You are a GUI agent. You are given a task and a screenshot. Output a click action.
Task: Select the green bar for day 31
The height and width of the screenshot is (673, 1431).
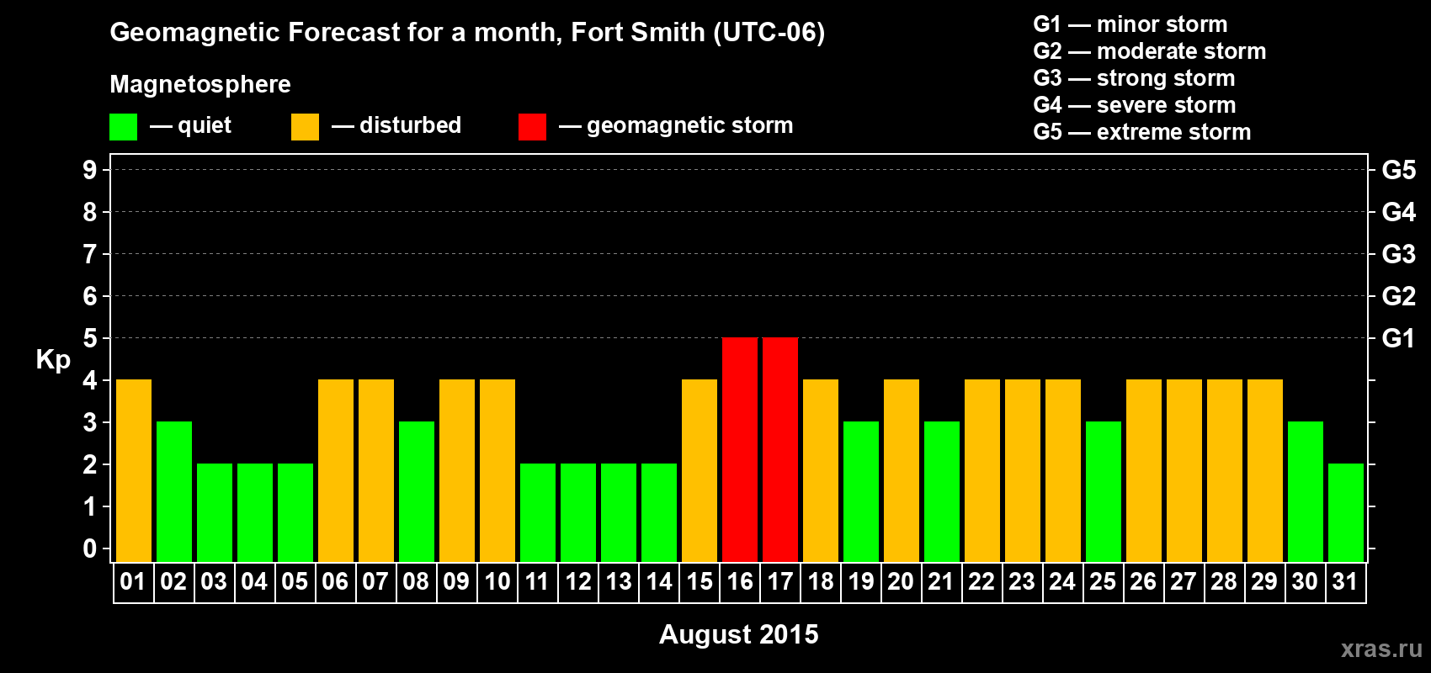click(x=1346, y=513)
